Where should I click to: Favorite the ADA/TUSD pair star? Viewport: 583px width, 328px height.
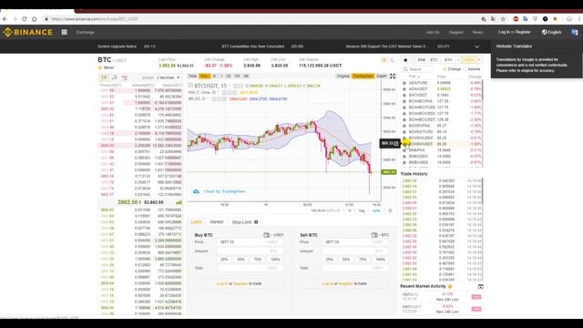404,83
